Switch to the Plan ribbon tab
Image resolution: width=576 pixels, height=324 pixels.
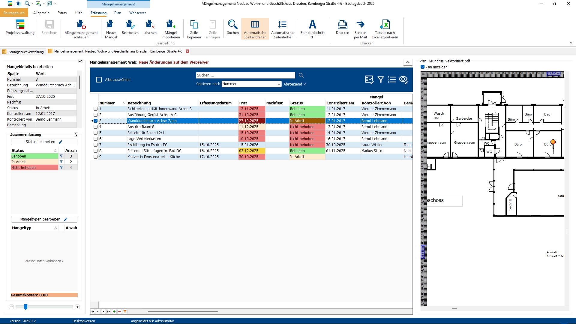(118, 13)
